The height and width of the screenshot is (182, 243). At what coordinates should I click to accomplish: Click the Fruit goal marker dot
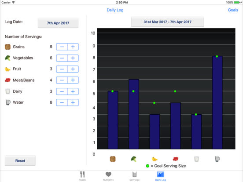click(154, 103)
